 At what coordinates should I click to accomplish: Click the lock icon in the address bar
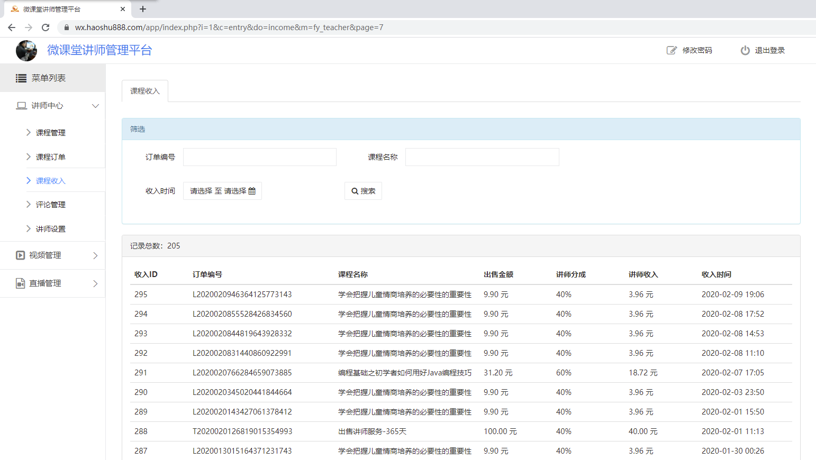(x=67, y=27)
